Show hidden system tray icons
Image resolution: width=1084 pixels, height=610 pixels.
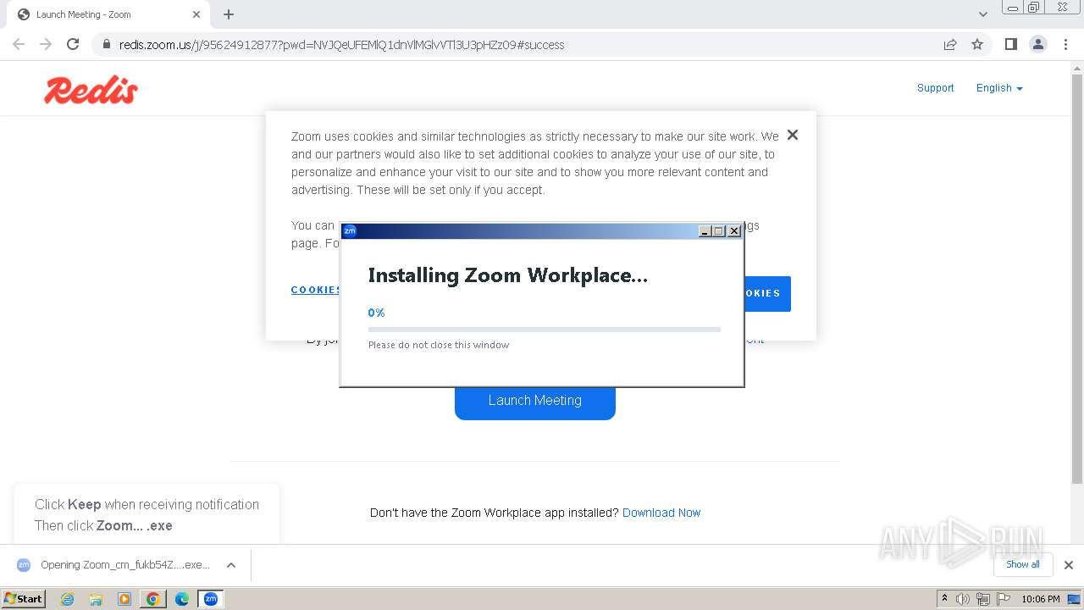pos(944,598)
